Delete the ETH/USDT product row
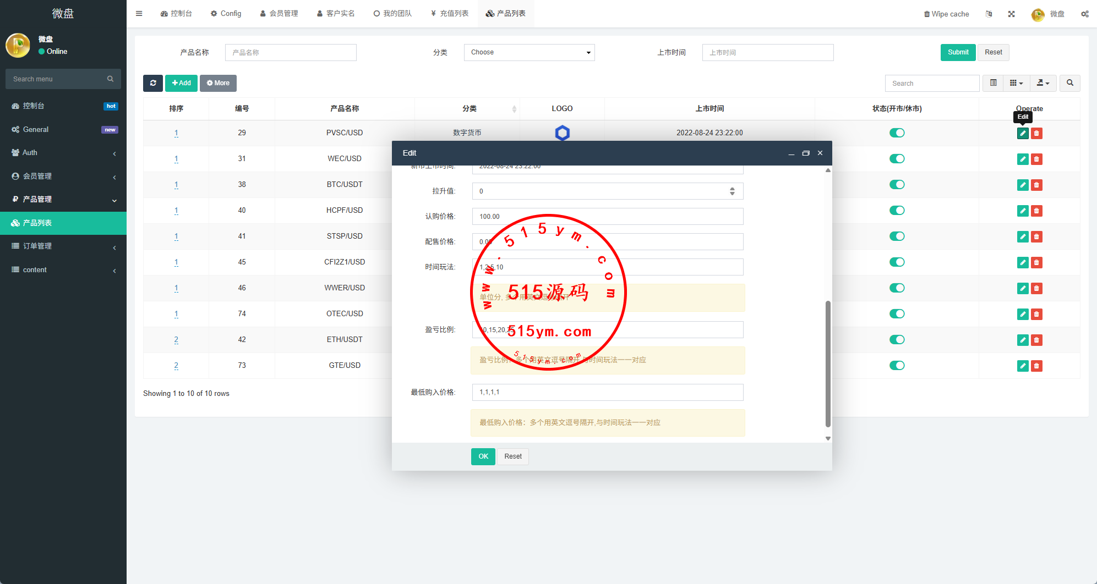This screenshot has width=1097, height=584. point(1036,340)
